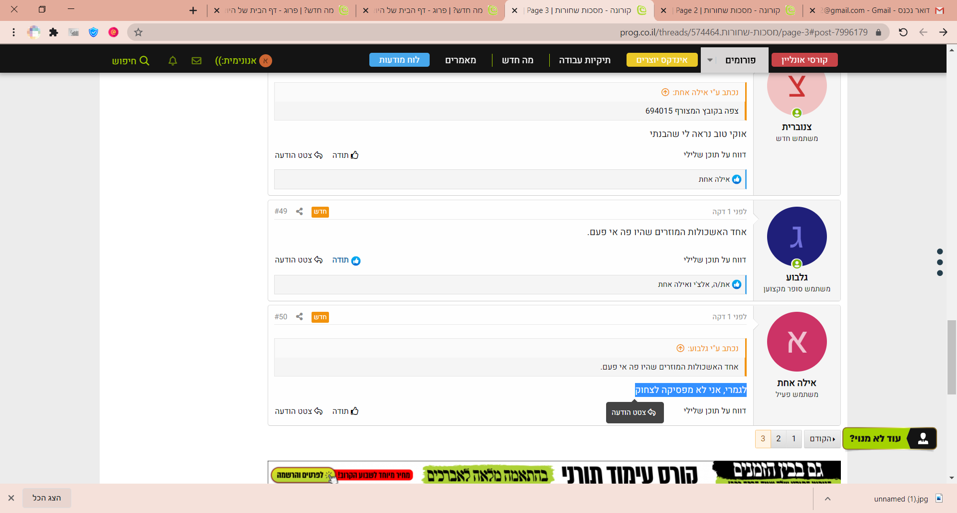
Task: Jump to the quoted post by אילא אחת
Action: point(665,92)
